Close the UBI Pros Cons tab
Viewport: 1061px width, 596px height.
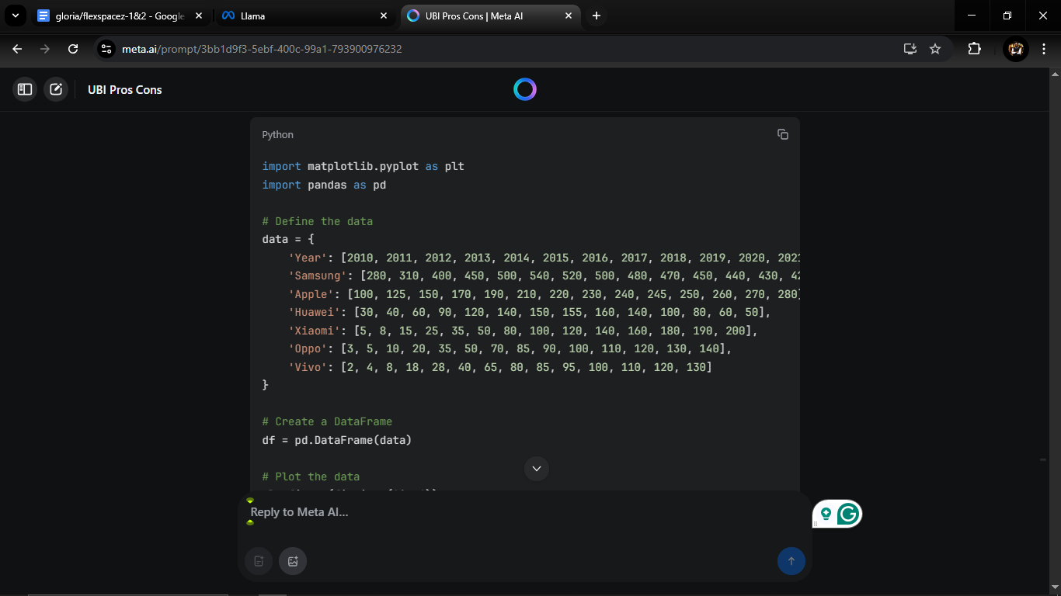pyautogui.click(x=569, y=16)
